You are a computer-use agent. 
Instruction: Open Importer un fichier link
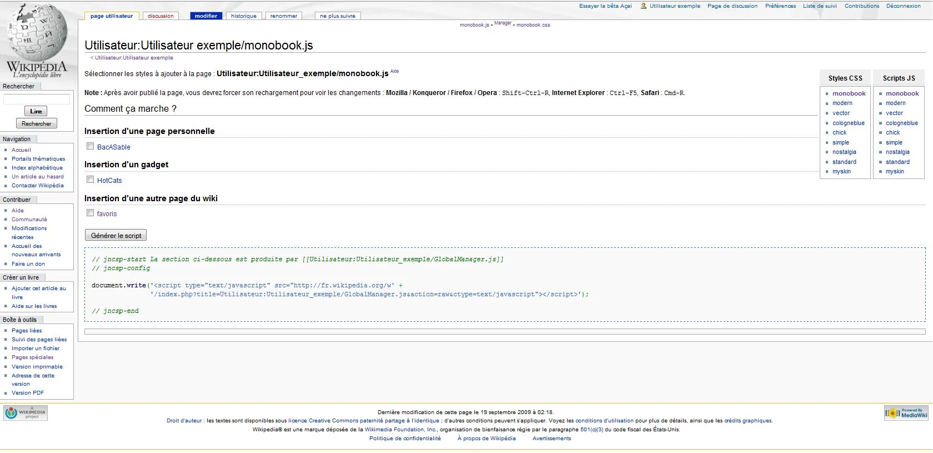tap(36, 349)
